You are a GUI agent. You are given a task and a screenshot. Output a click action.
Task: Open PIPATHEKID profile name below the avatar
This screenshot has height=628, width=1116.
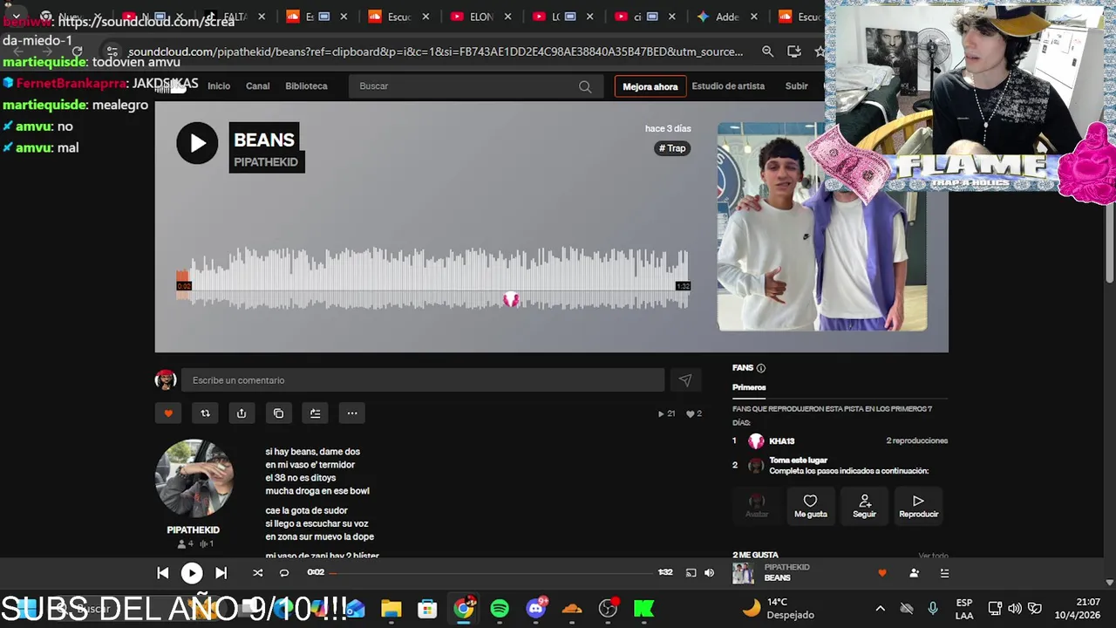coord(194,530)
